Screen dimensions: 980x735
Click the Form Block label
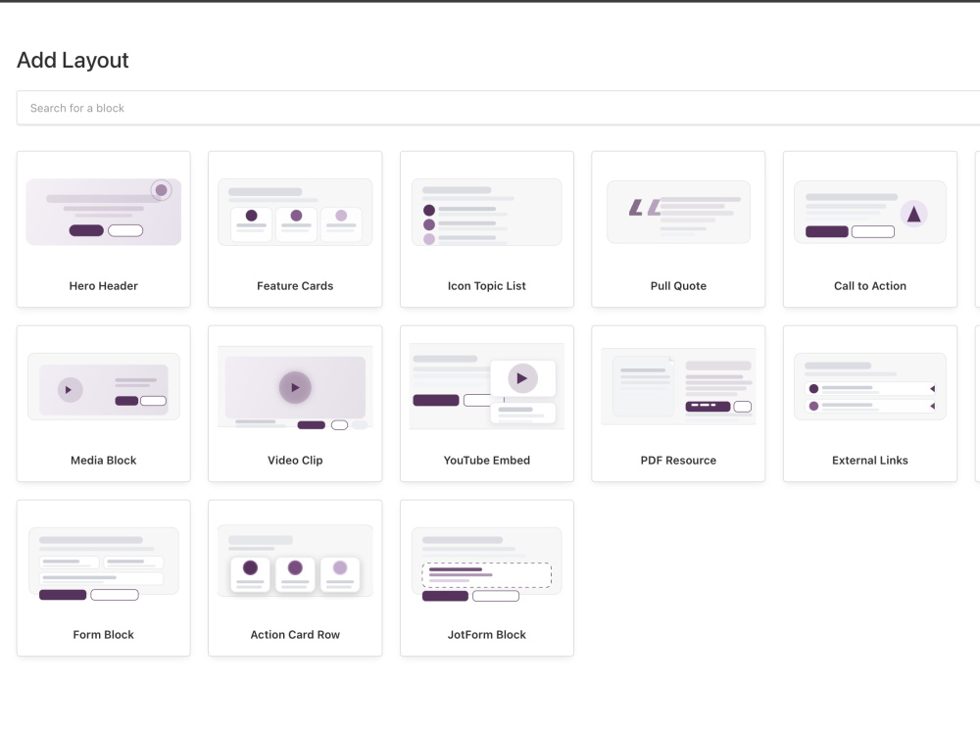point(104,634)
